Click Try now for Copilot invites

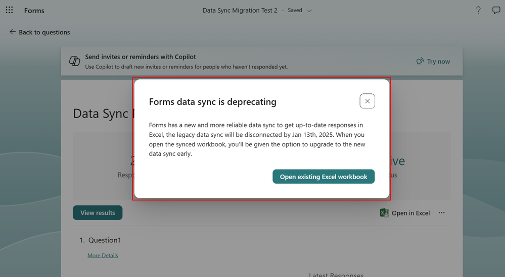pyautogui.click(x=433, y=62)
